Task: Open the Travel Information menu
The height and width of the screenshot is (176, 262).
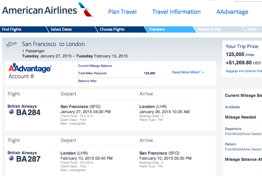Action: (176, 12)
